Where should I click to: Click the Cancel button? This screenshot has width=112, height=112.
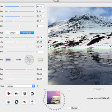click(x=74, y=108)
